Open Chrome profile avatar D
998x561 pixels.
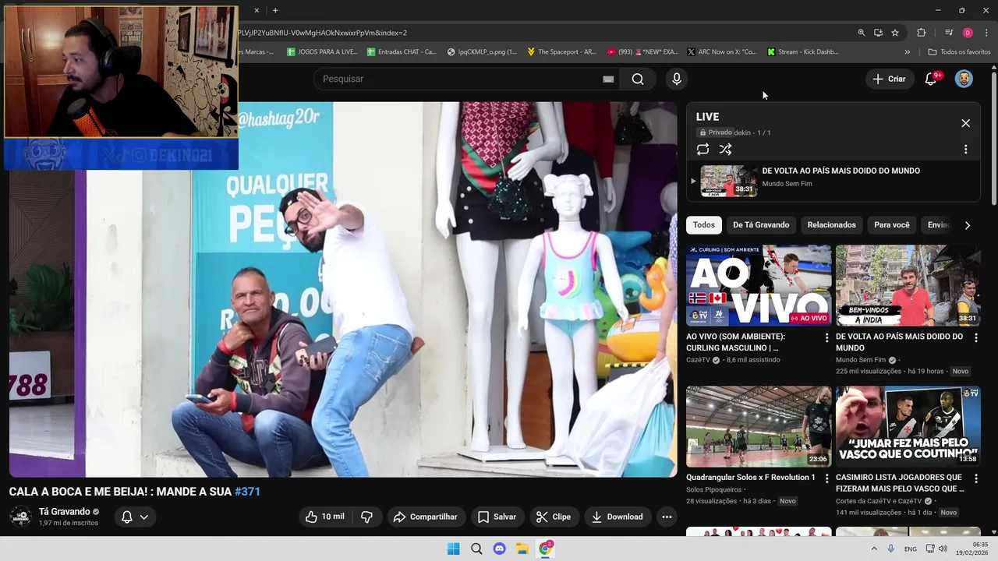968,33
